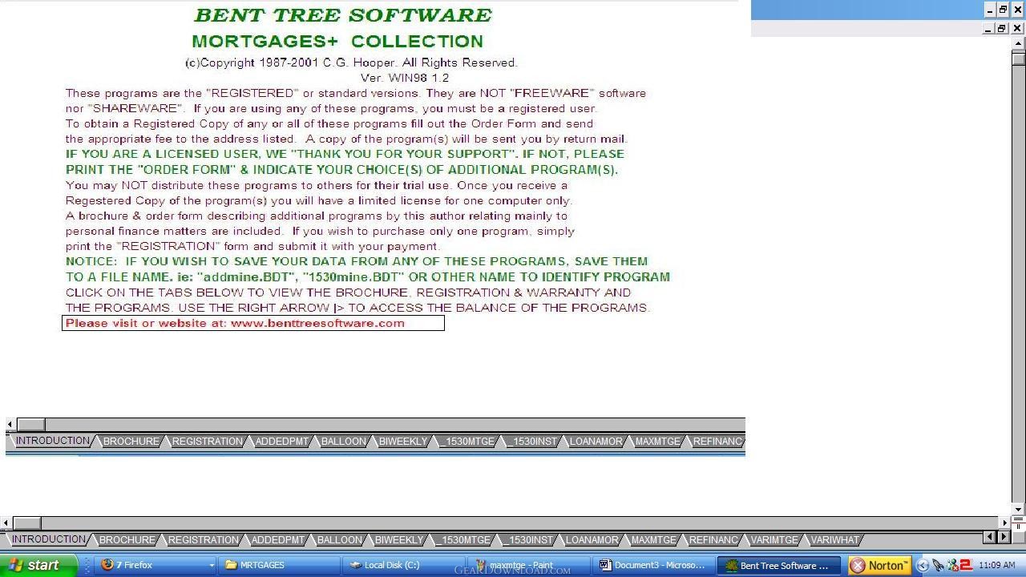Open LOANAMOR tab in bottom sheet bar
The image size is (1026, 577).
pyautogui.click(x=592, y=540)
